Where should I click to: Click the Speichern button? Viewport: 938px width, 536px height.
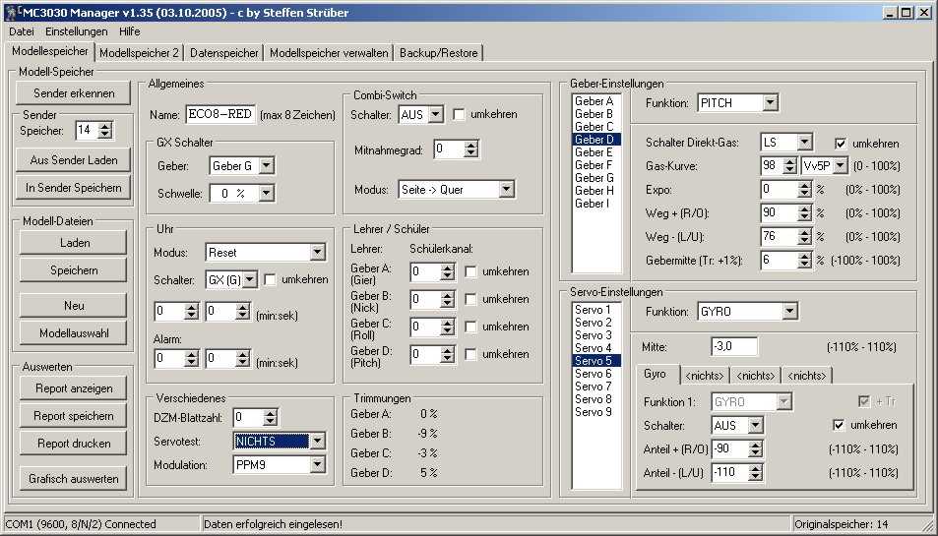tap(74, 270)
